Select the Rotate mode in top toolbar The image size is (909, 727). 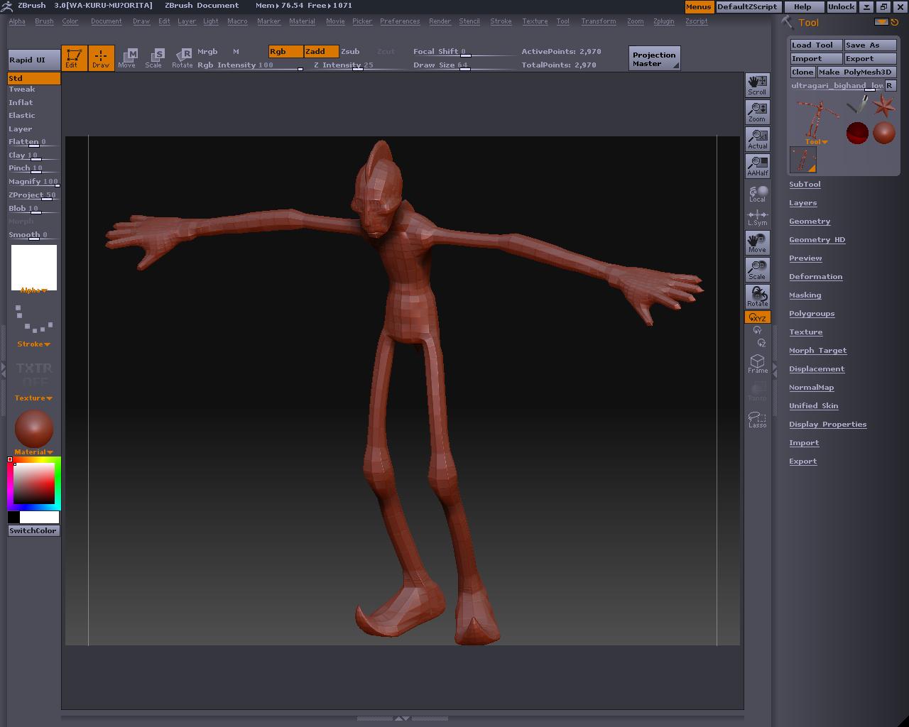(x=183, y=58)
